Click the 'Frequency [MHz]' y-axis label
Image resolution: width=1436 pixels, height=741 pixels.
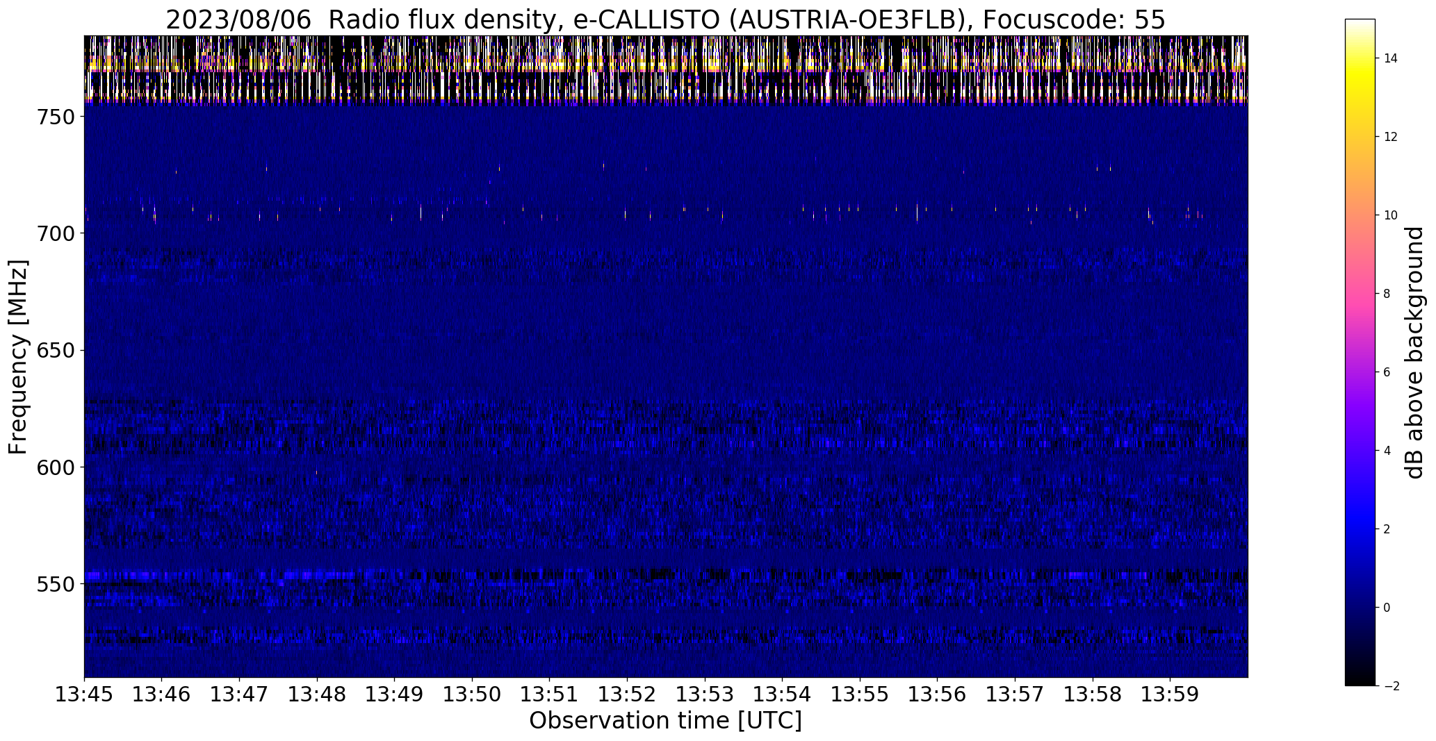(x=19, y=357)
